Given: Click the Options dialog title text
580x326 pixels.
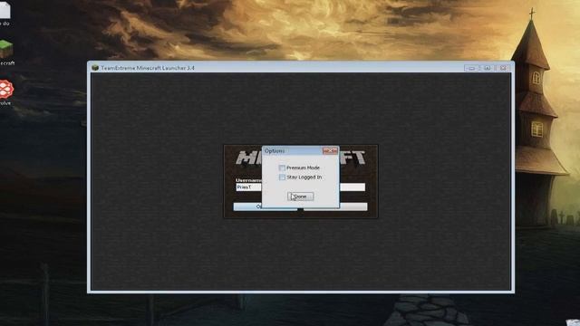Looking at the screenshot, I should pyautogui.click(x=275, y=151).
